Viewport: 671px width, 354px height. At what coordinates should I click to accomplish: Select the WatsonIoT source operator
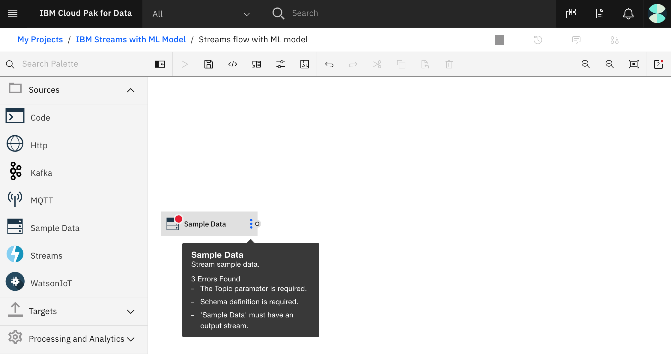[x=51, y=283]
